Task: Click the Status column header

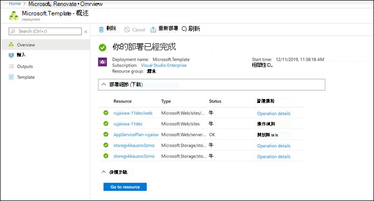Action: [x=215, y=101]
